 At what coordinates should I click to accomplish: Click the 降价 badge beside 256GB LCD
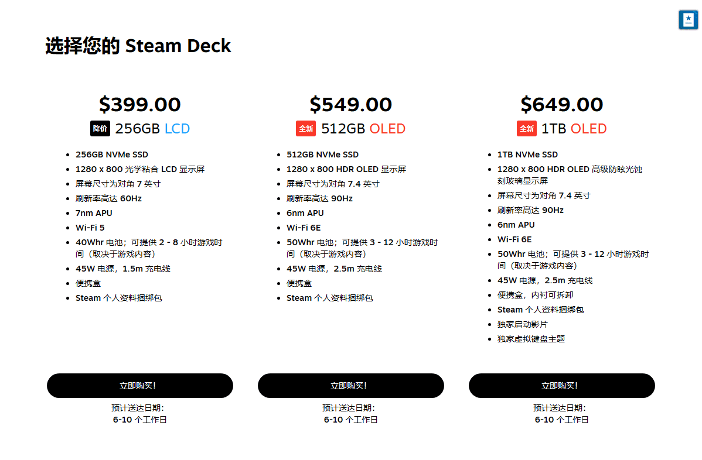100,129
